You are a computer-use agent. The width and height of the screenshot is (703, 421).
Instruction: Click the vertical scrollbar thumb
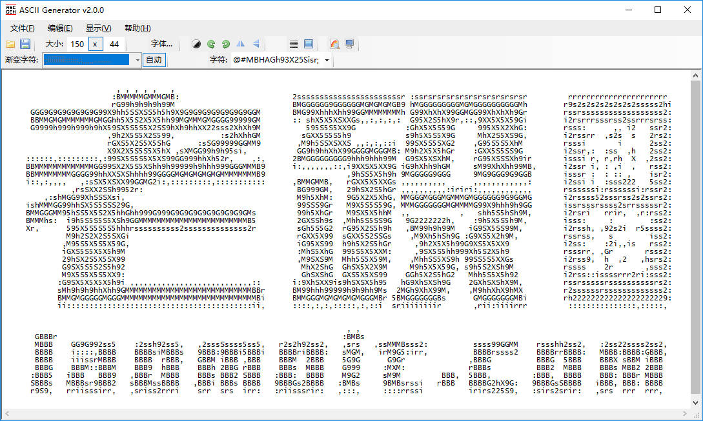point(695,237)
